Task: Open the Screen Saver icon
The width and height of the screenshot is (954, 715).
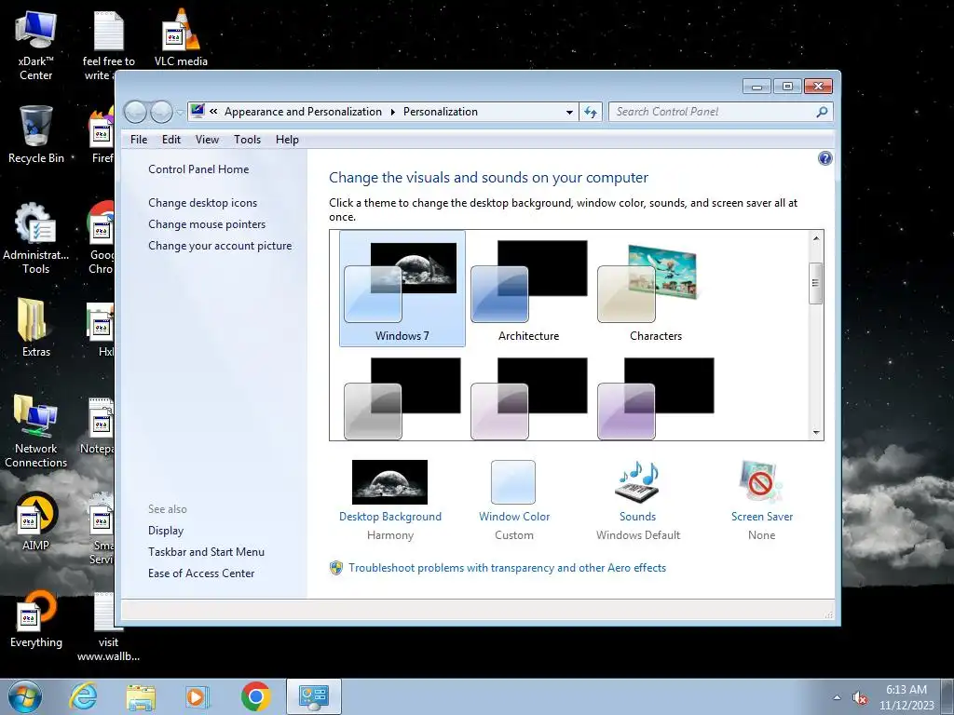Action: coord(761,482)
